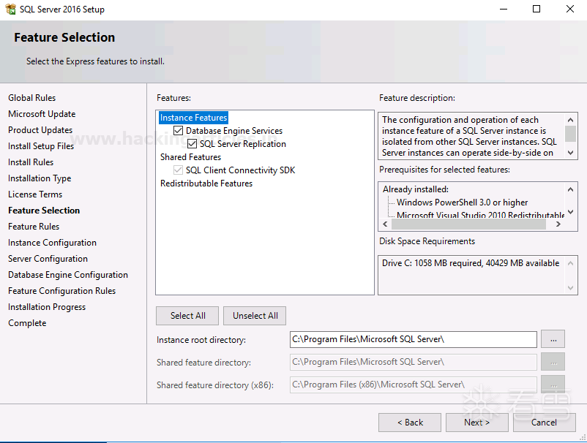Screen dimensions: 587x443
Task: Click Complete step in sidebar
Action: coord(27,323)
